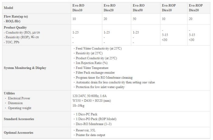Select the Reservoir, 35L accessory
The height and width of the screenshot is (140, 213).
pyautogui.click(x=85, y=130)
